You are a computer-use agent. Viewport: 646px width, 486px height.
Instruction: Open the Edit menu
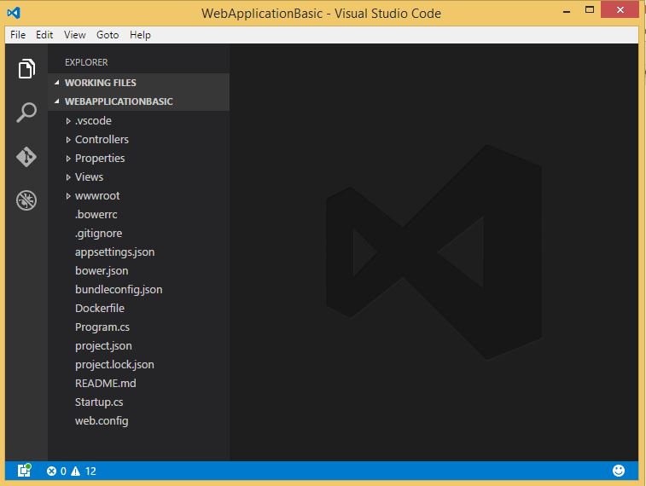[x=44, y=35]
